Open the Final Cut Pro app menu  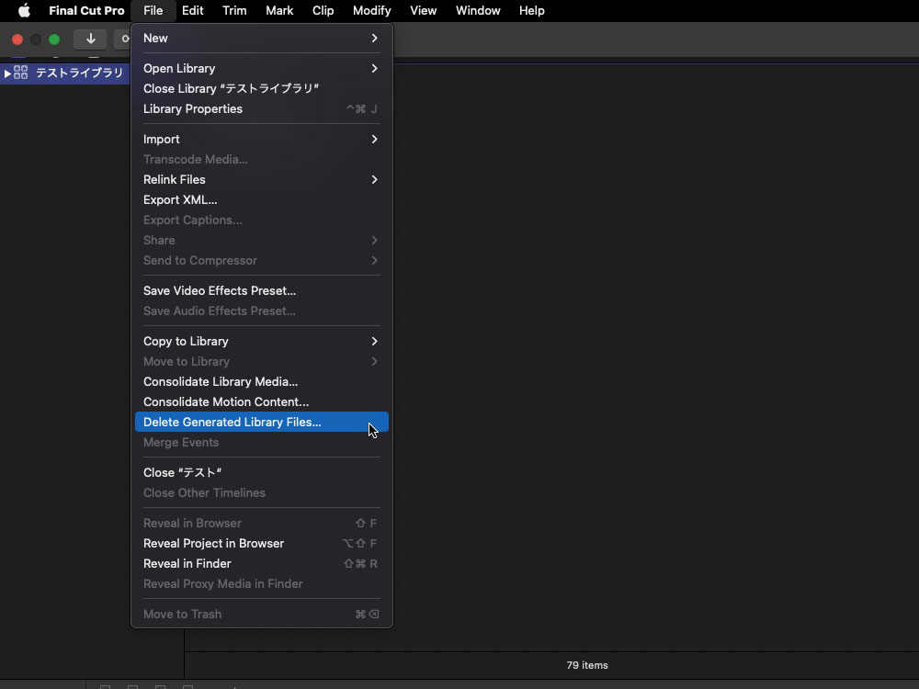tap(86, 10)
